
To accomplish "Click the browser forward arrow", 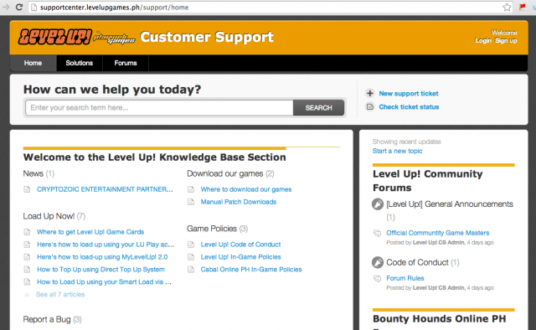I will tap(6, 8).
